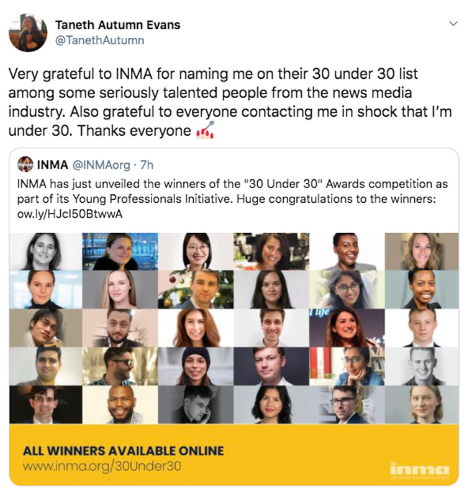Open the @INMAorg handle
The width and height of the screenshot is (472, 495).
(x=101, y=165)
